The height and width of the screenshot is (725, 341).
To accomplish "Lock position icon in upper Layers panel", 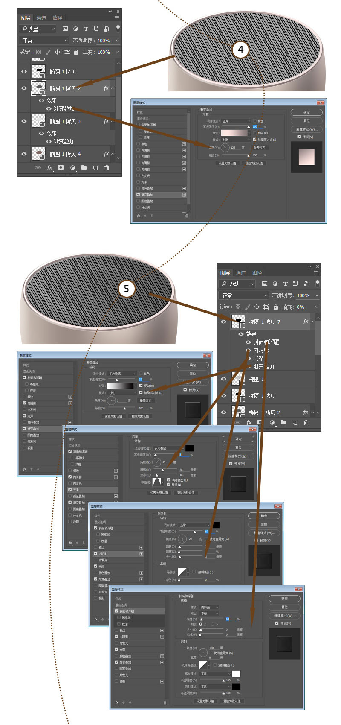I will click(x=57, y=52).
